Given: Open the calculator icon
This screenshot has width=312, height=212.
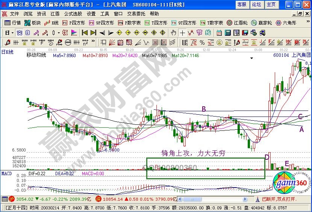Looking at the screenshot, I should click(x=228, y=33).
